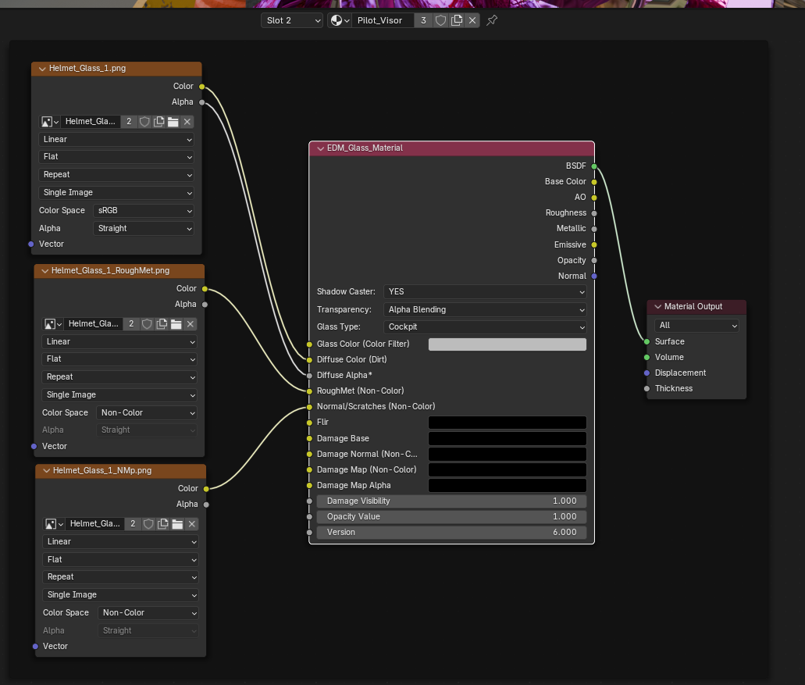Image resolution: width=805 pixels, height=685 pixels.
Task: Click Alpha output socket on Helmet_Glass_1.png node
Action: click(x=201, y=102)
